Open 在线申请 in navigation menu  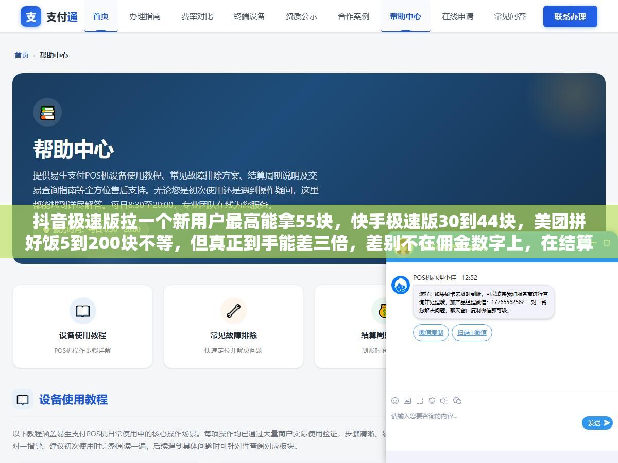457,16
